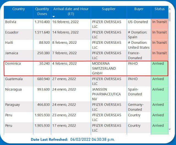Click the vertical scrollbar thumb
Image resolution: width=176 pixels, height=145 pixels.
click(x=170, y=17)
